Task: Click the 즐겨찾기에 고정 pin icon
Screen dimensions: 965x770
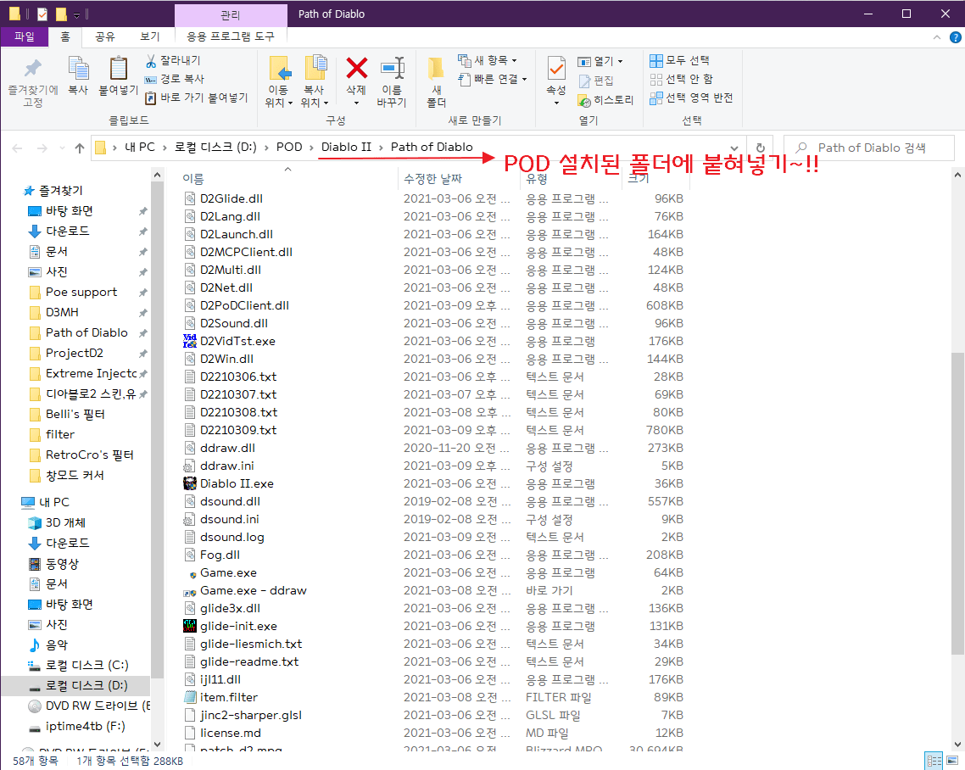Action: [32, 69]
